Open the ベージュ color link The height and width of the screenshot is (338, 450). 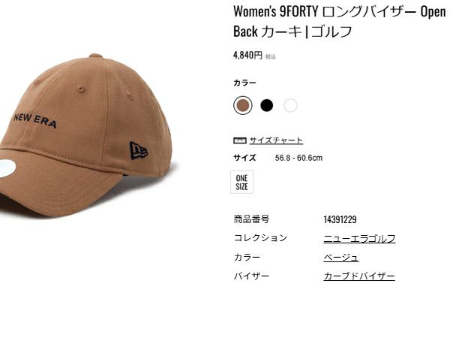pyautogui.click(x=341, y=257)
